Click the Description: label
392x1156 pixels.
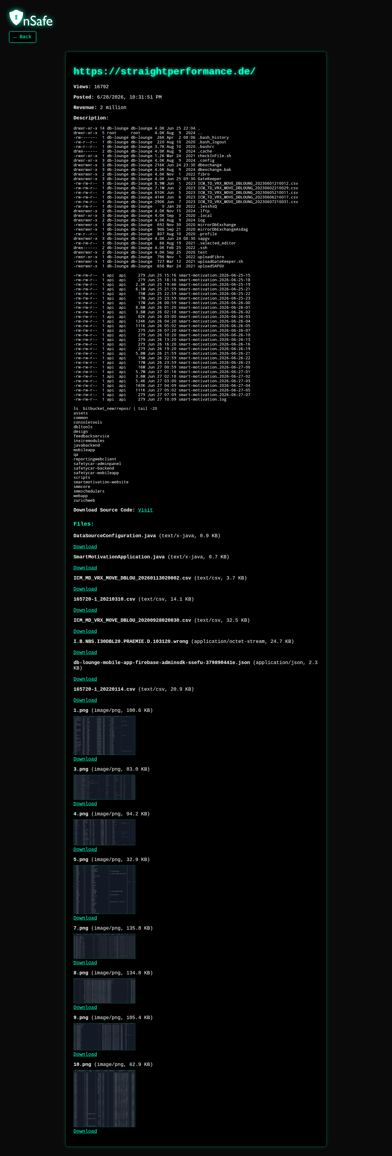(91, 118)
